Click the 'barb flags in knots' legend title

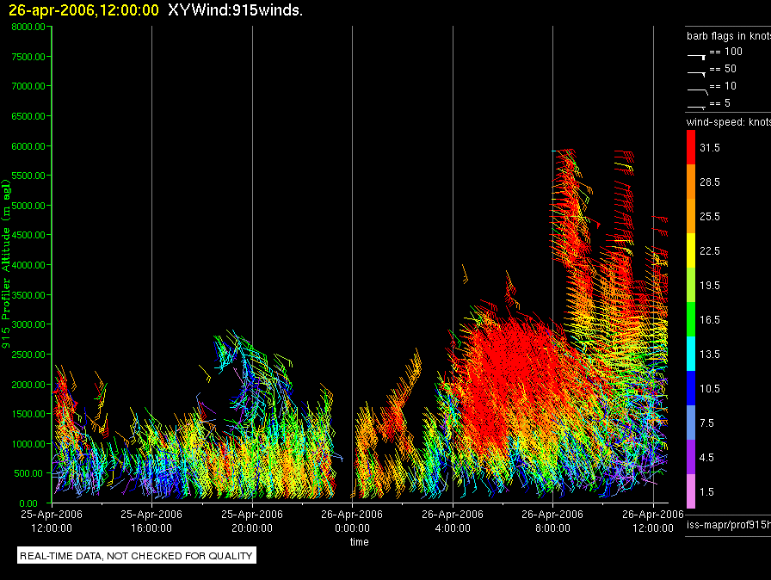click(x=729, y=36)
